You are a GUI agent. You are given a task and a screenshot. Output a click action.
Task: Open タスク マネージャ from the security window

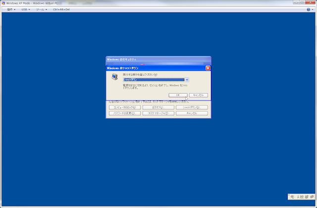(x=158, y=113)
